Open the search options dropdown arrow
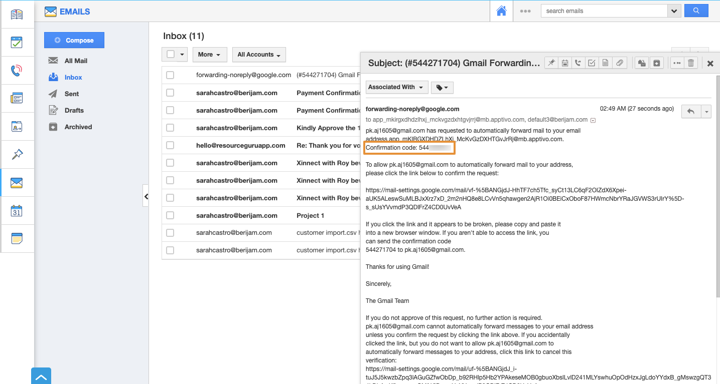720x384 pixels. (674, 11)
